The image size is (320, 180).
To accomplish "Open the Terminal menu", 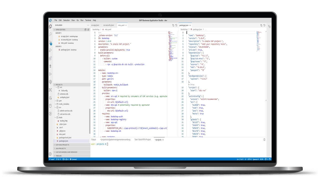I will (88, 20).
